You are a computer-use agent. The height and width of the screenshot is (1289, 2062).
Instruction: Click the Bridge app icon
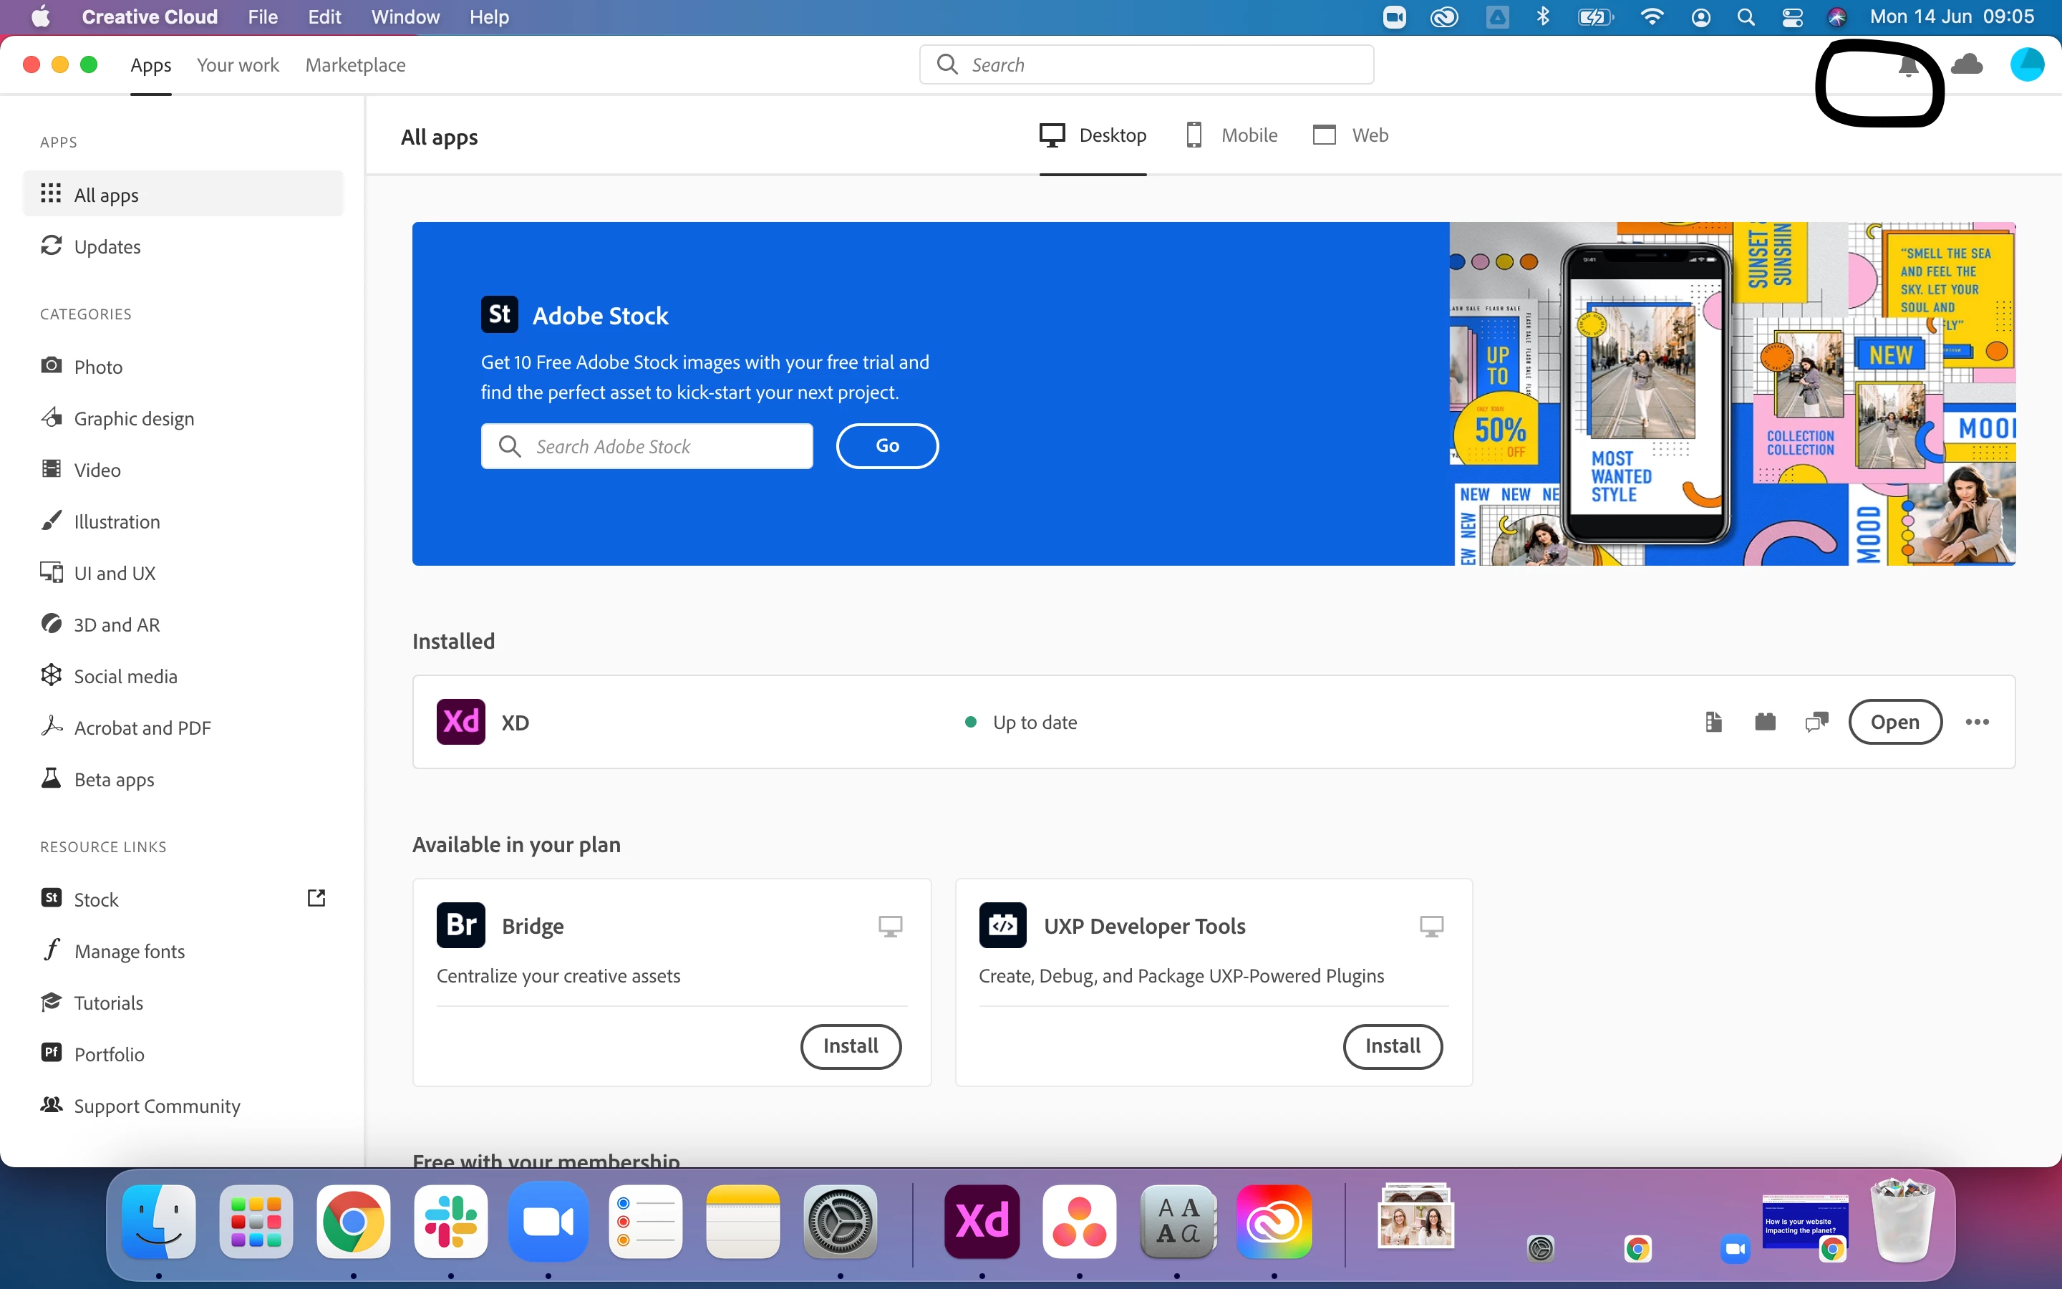tap(461, 925)
